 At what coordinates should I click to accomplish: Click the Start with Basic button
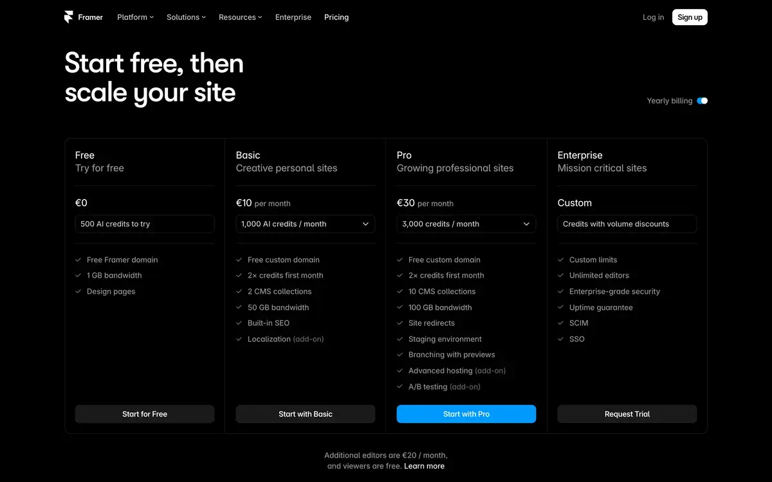point(306,414)
